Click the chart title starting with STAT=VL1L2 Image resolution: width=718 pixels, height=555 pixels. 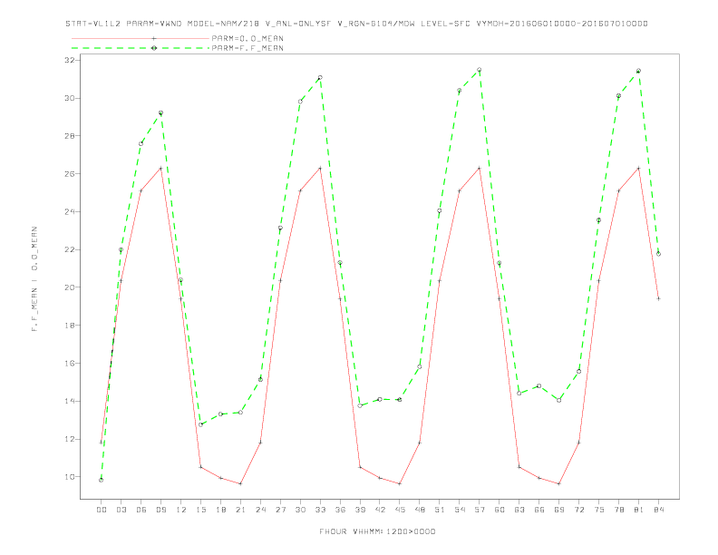(356, 24)
